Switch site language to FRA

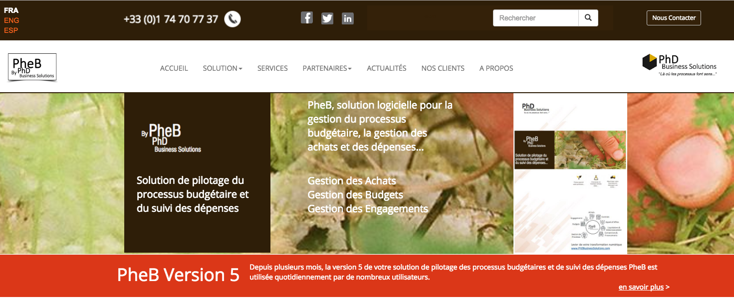click(11, 10)
